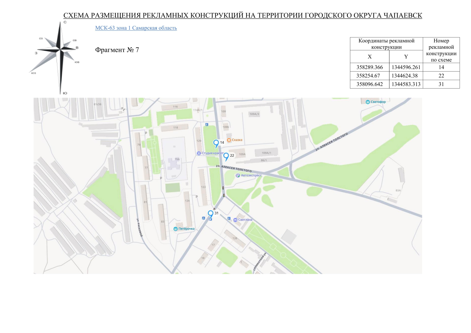This screenshot has height=333, width=471.
Task: Select the ул. АЛЕКСЕЯ ТОЛСТОГО street label
Action: [234, 168]
